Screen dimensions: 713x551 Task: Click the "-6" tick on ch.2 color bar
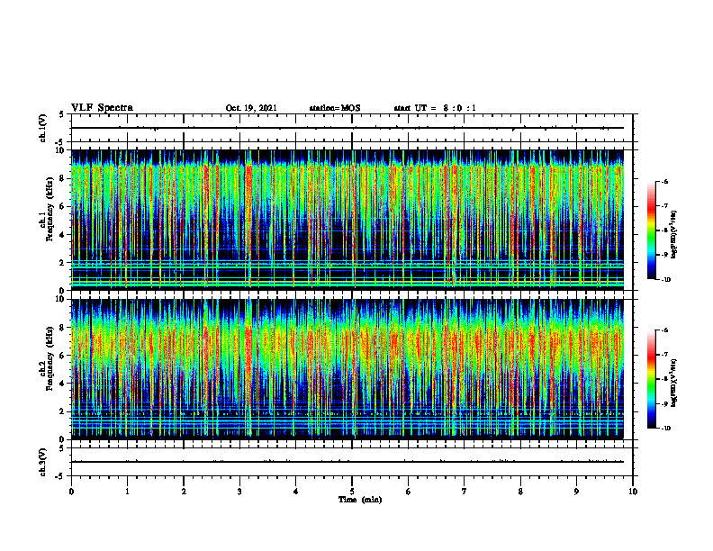[x=664, y=330]
